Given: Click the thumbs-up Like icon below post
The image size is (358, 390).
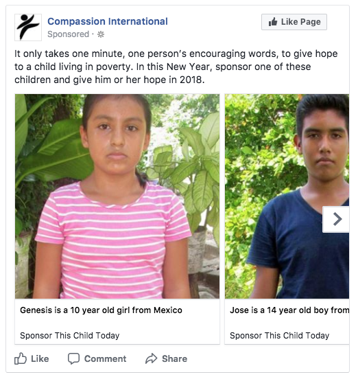Looking at the screenshot, I should [x=21, y=358].
